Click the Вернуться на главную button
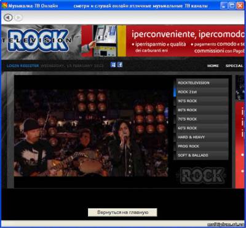Viewport: 246px width, 228px height. click(x=122, y=213)
